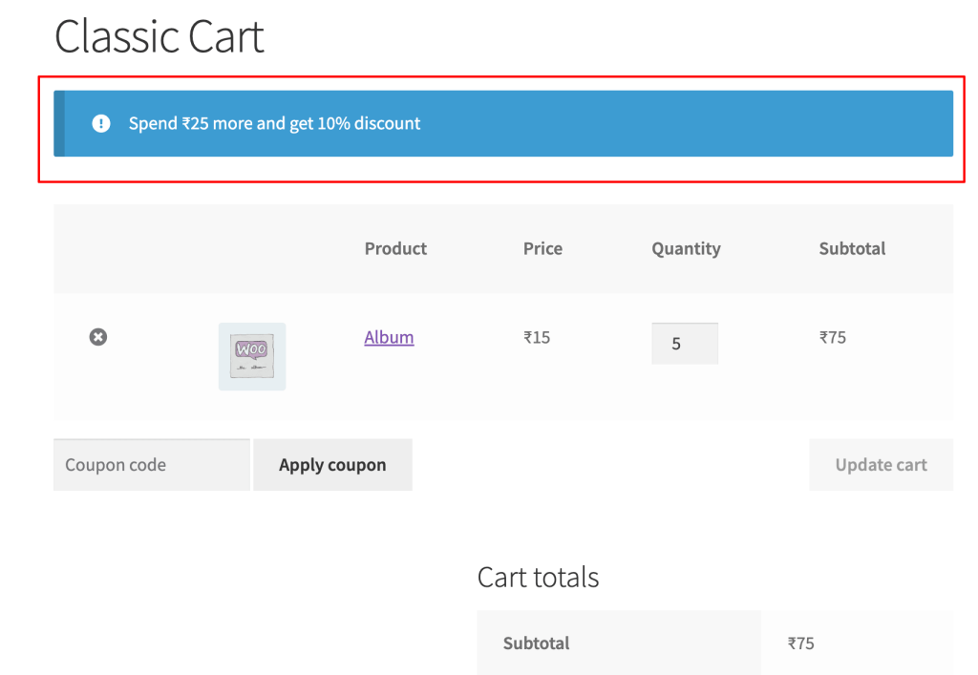Click the Price column header
The width and height of the screenshot is (978, 675).
tap(542, 248)
